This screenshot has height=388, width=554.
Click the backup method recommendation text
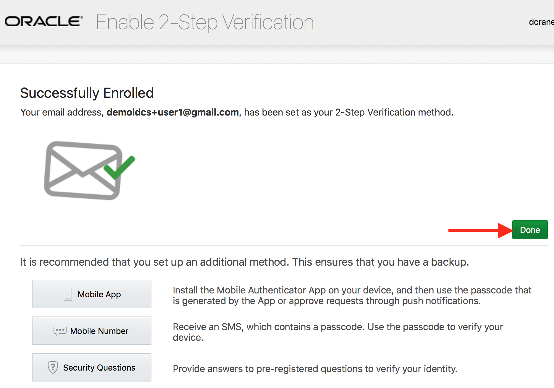pos(245,262)
